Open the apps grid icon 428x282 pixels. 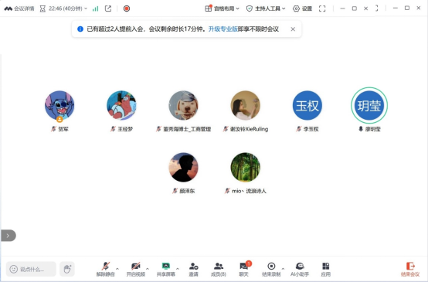[326, 269]
